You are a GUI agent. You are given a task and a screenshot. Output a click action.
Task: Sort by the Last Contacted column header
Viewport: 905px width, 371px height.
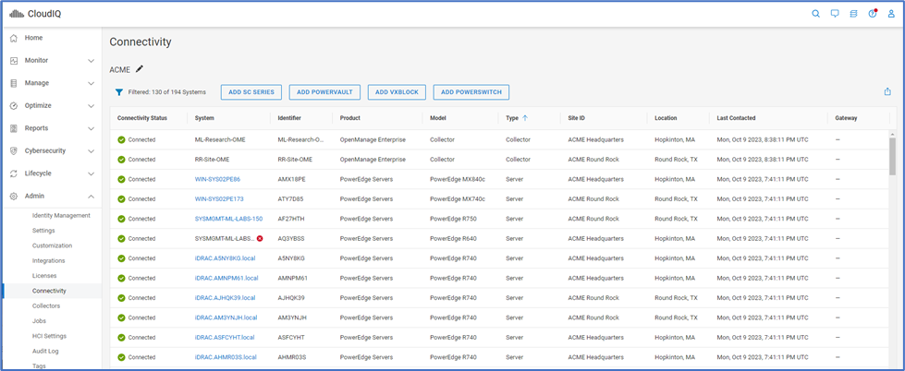tap(736, 118)
